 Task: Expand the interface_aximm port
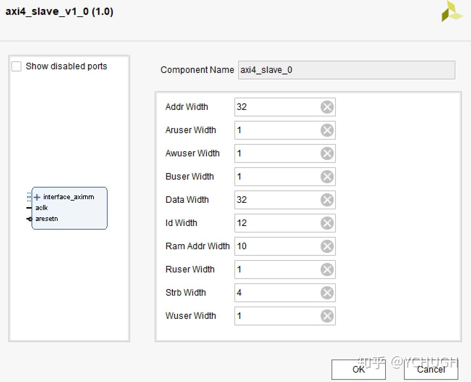tap(37, 197)
